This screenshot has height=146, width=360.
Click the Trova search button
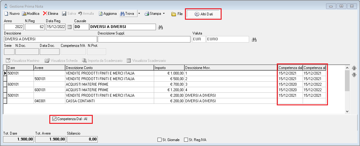point(127,14)
